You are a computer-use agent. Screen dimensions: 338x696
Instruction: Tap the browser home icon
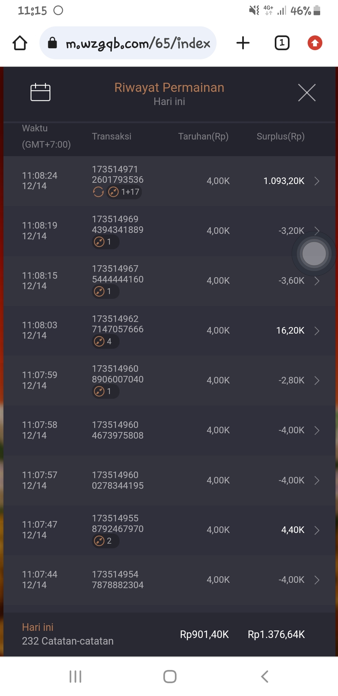click(20, 43)
